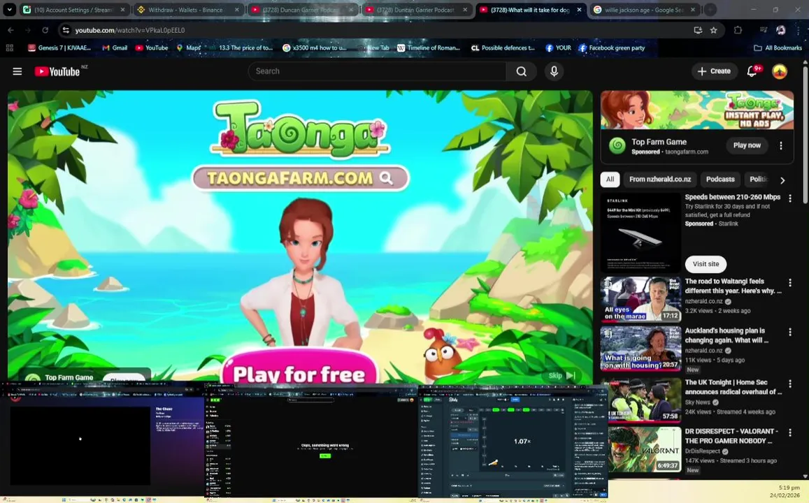The width and height of the screenshot is (809, 503).
Task: Open the Create menu
Action: coord(714,71)
